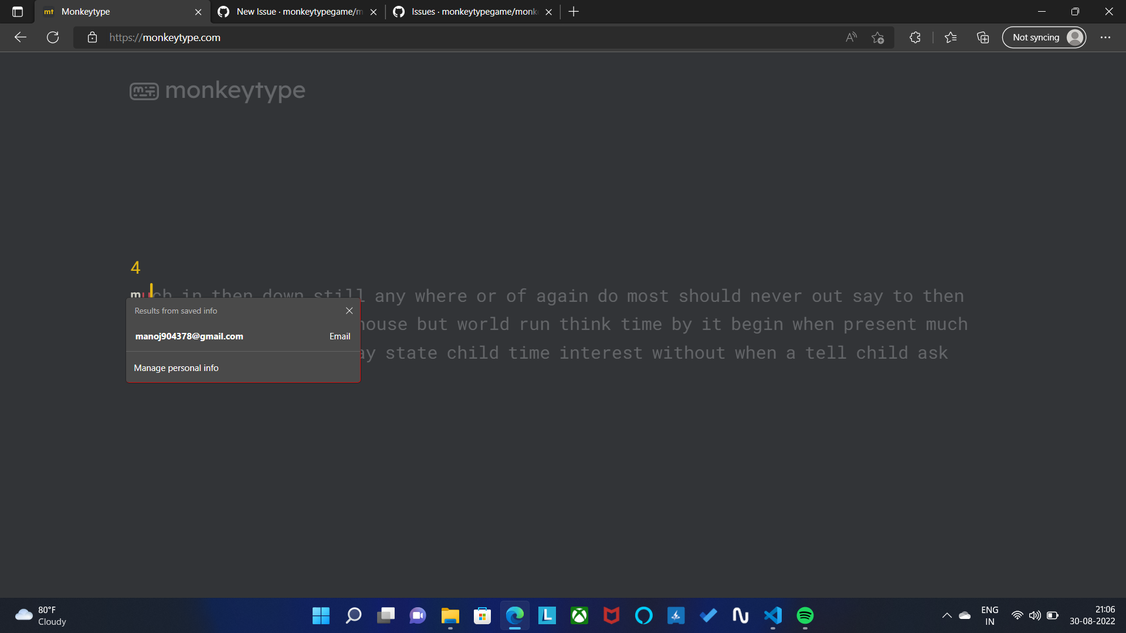Image resolution: width=1126 pixels, height=633 pixels.
Task: Open Collections in the Edge toolbar
Action: click(982, 37)
